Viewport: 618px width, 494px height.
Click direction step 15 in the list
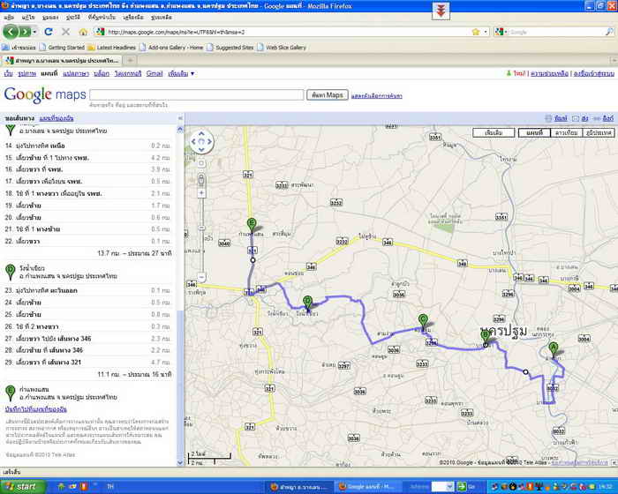[87, 158]
